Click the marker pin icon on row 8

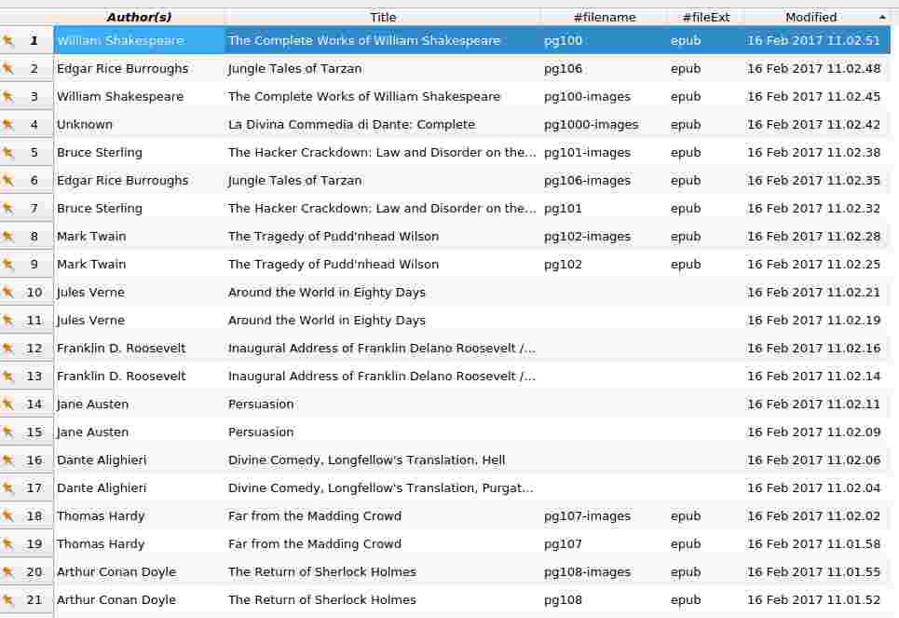7,236
